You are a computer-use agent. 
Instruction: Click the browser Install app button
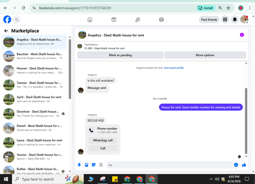click(x=206, y=8)
